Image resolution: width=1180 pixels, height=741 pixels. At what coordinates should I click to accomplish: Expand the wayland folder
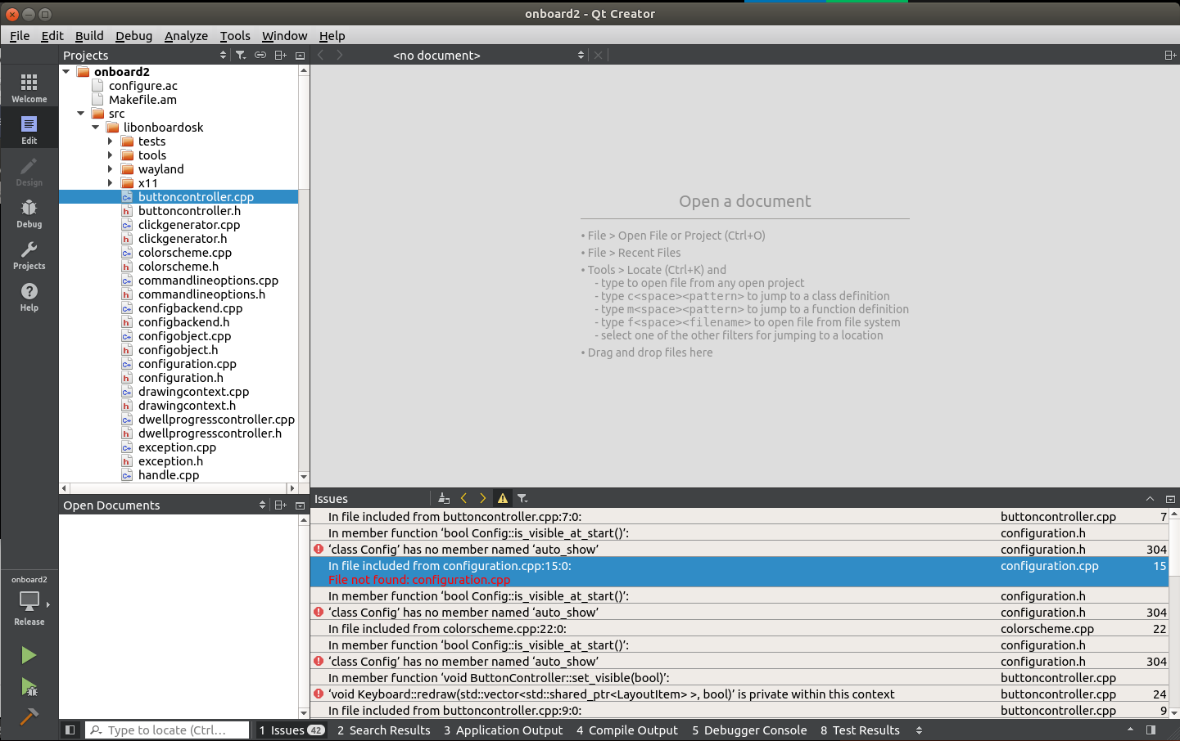point(111,169)
